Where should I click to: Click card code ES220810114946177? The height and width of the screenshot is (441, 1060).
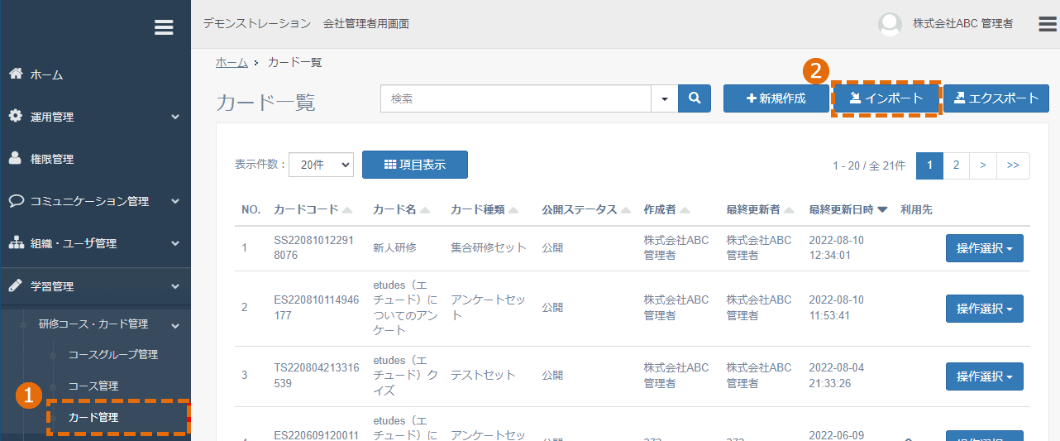[x=316, y=308]
